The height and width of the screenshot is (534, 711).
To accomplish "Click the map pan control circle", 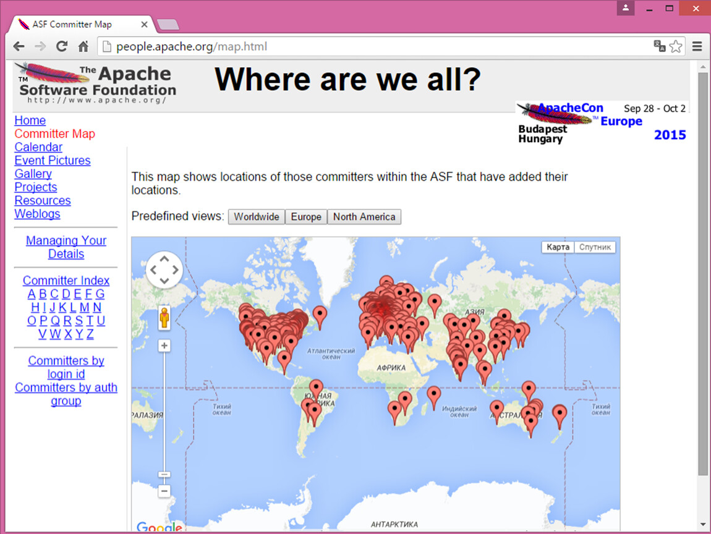I will [164, 270].
